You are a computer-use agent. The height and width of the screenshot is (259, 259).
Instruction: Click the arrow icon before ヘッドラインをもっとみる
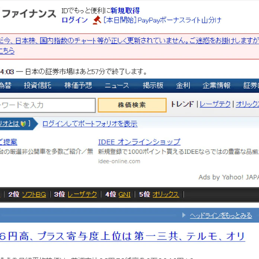(184, 215)
